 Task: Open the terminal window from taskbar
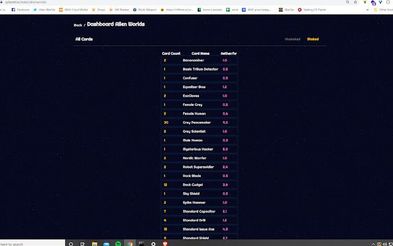[x=142, y=244]
